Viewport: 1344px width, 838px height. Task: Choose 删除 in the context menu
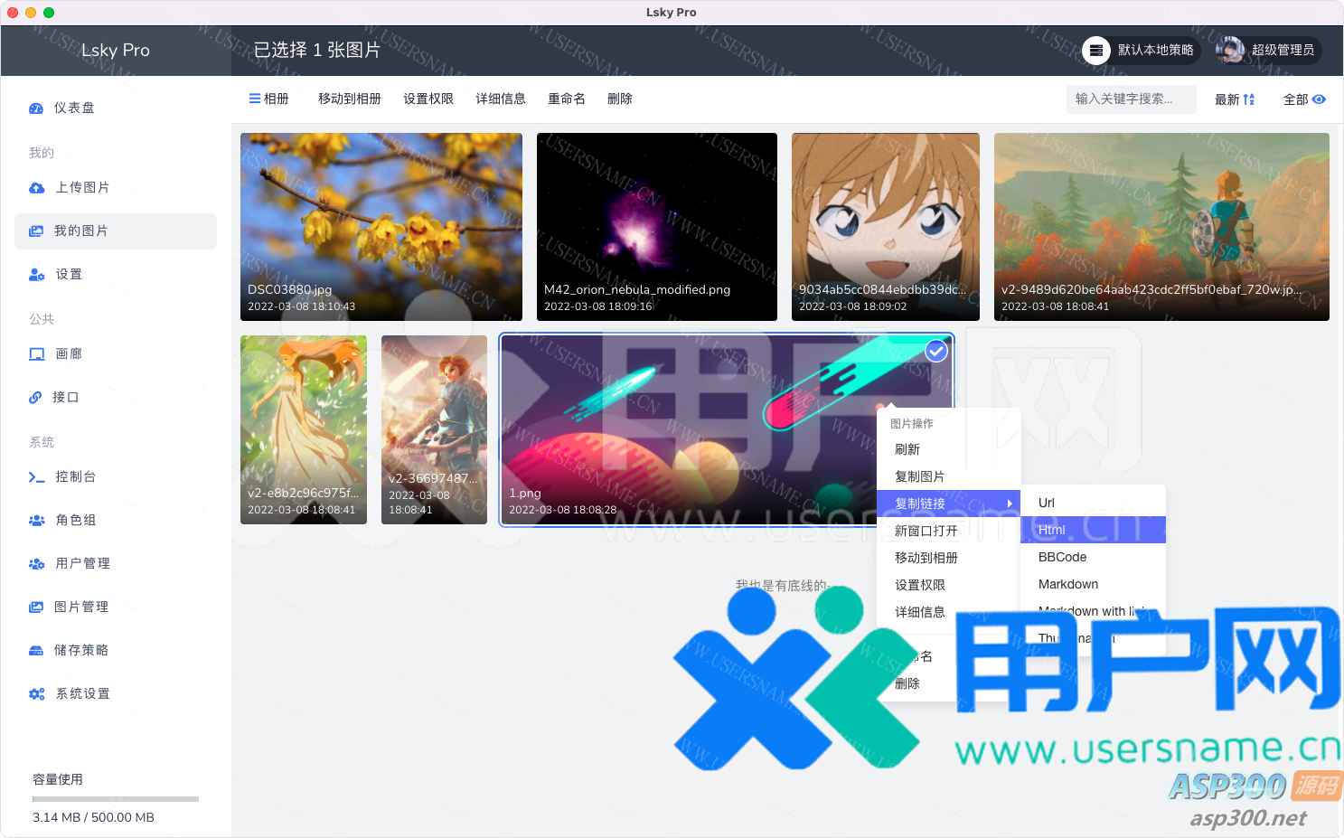click(x=948, y=683)
